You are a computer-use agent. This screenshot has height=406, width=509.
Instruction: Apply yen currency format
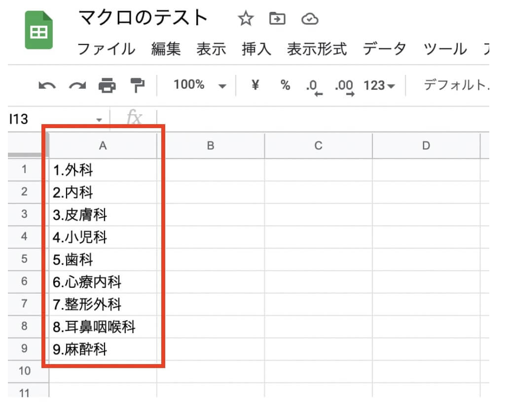[255, 85]
